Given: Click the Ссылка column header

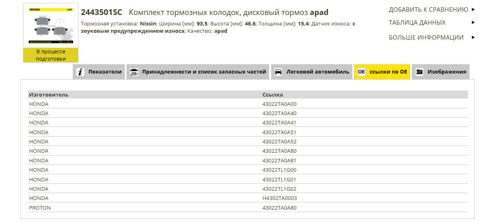Looking at the screenshot, I should 273,95.
